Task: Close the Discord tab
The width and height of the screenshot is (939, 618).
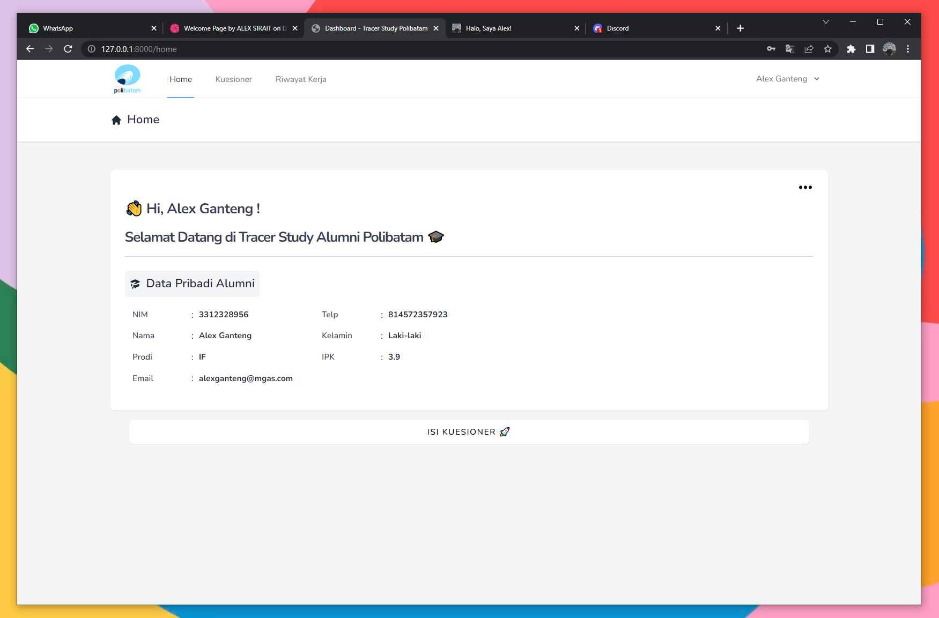Action: [x=718, y=28]
